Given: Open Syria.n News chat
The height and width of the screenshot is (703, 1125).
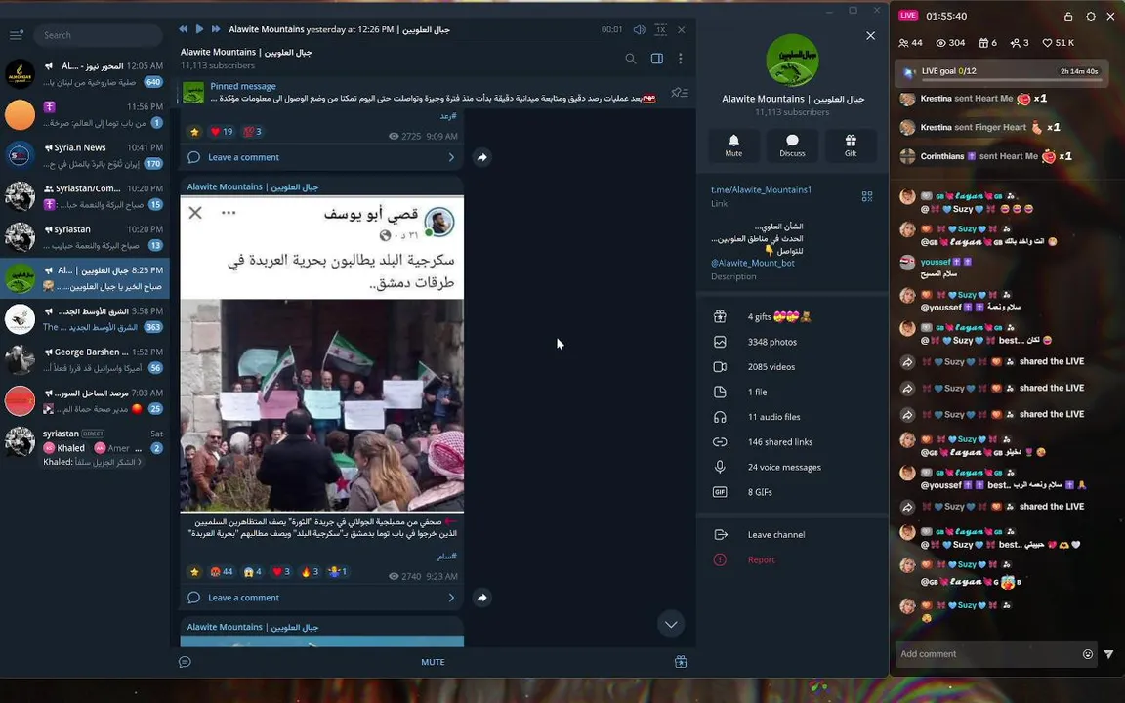Looking at the screenshot, I should point(85,155).
